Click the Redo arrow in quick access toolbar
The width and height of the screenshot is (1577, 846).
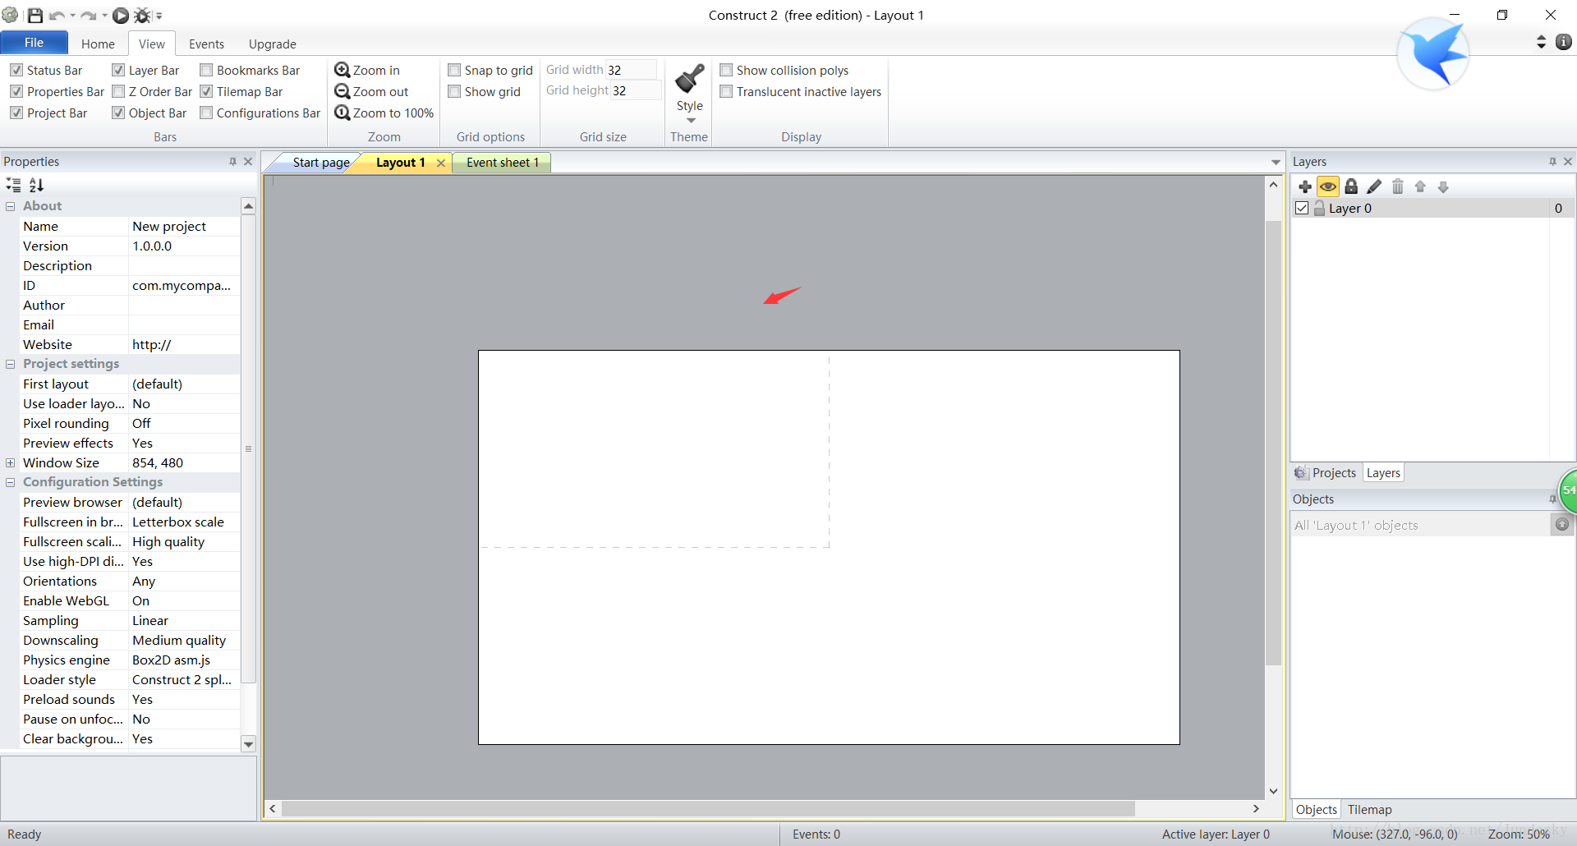point(89,16)
